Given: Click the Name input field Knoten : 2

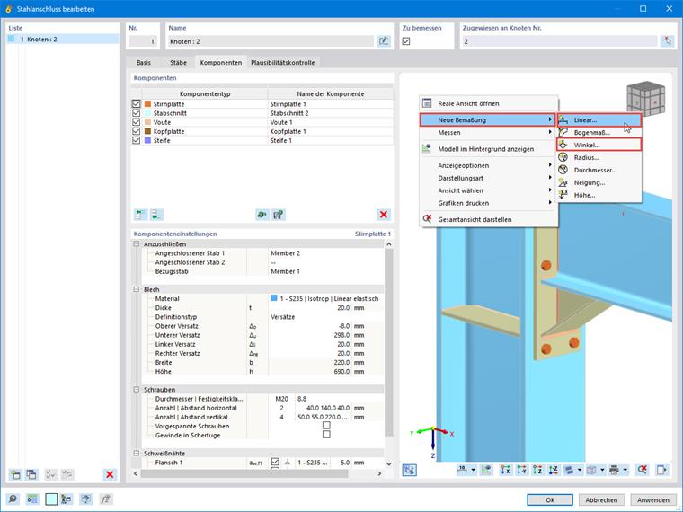Looking at the screenshot, I should pyautogui.click(x=271, y=41).
